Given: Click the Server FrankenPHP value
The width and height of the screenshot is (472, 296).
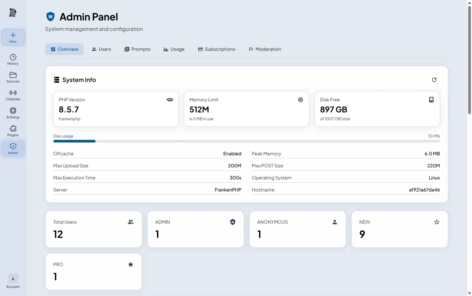Looking at the screenshot, I should click(228, 190).
